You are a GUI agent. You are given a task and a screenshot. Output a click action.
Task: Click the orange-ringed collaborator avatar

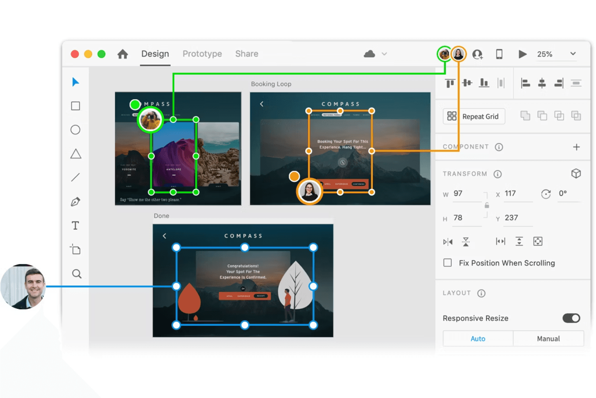pos(458,54)
